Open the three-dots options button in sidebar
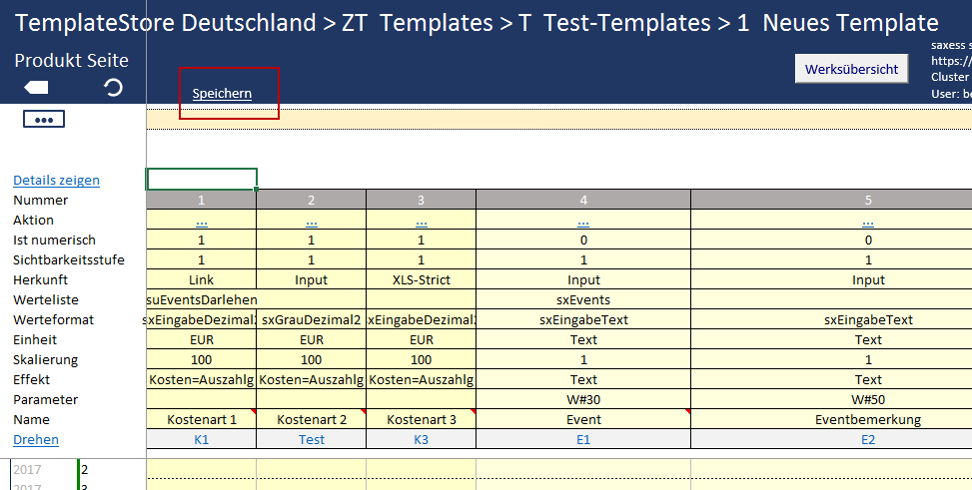This screenshot has width=972, height=490. (43, 120)
